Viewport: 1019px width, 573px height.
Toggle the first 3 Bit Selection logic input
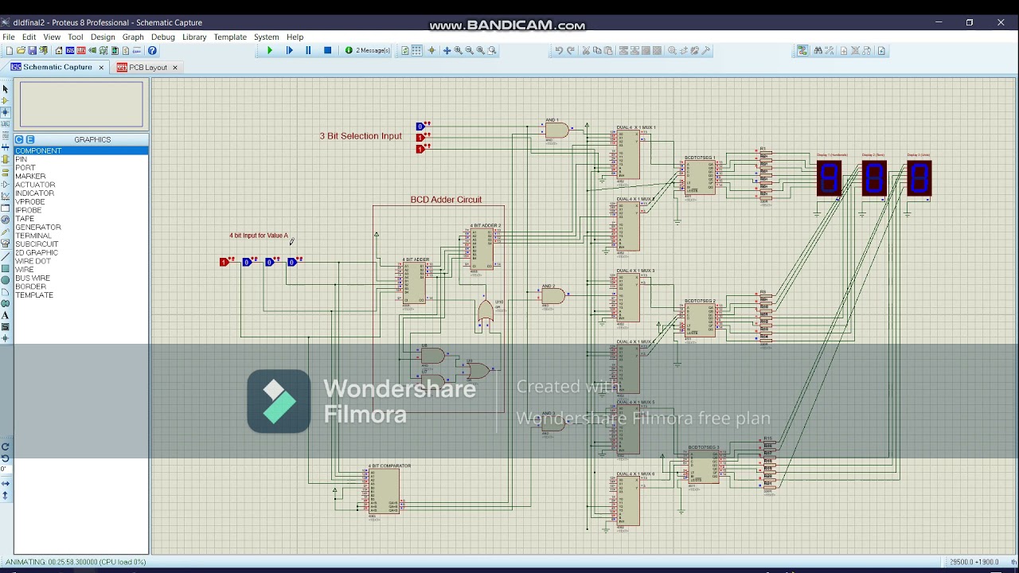point(420,127)
